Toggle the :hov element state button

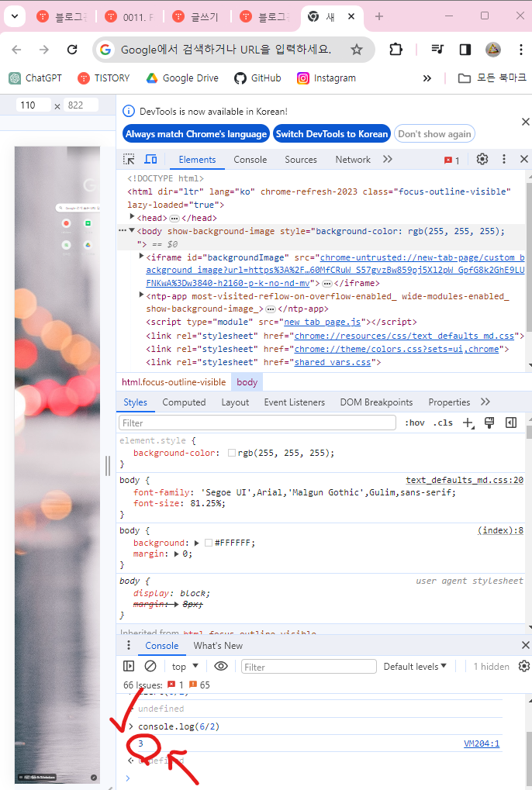tap(415, 423)
